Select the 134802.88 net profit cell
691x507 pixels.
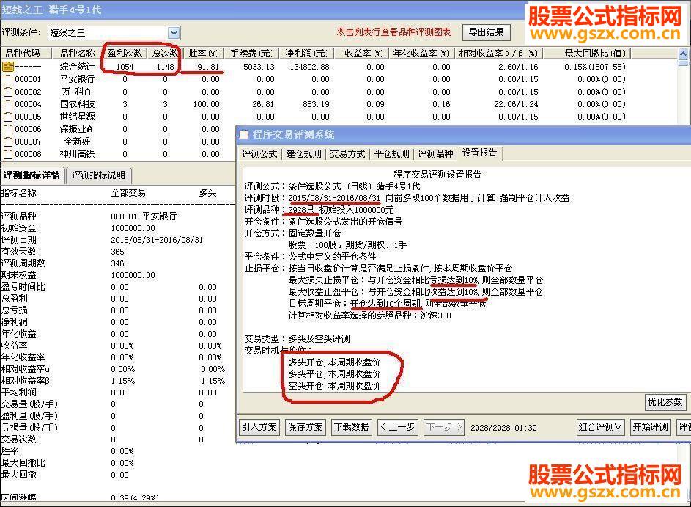pyautogui.click(x=309, y=67)
